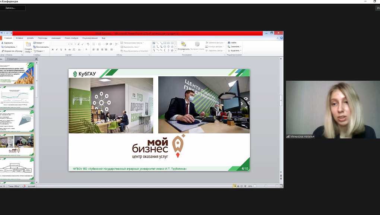
Task: Fit slide to current window
Action: [x=281, y=186]
